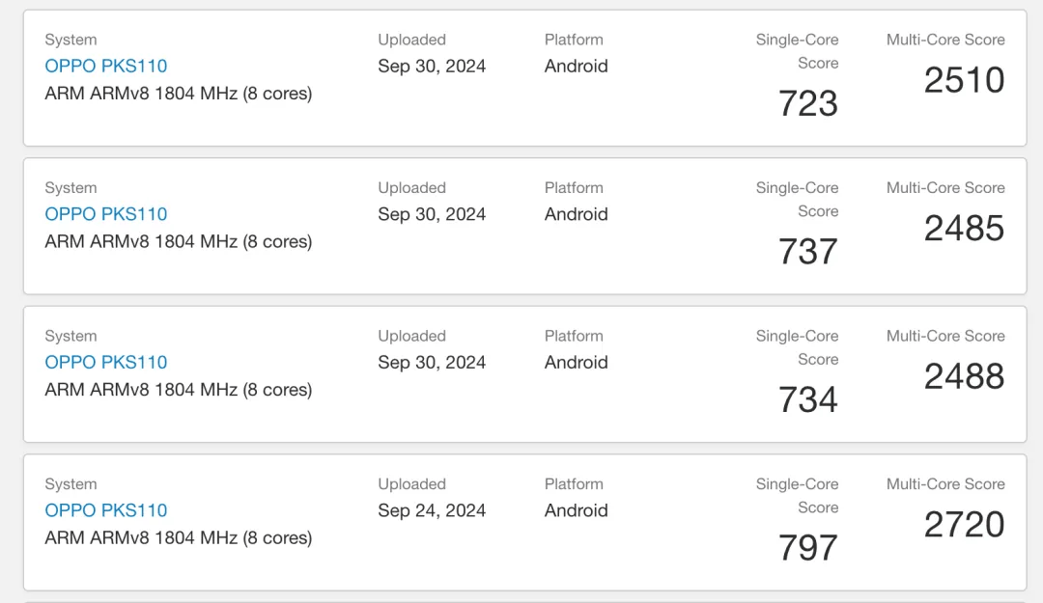Click the upload date in the 2510 result card
The width and height of the screenshot is (1043, 603).
pos(432,66)
